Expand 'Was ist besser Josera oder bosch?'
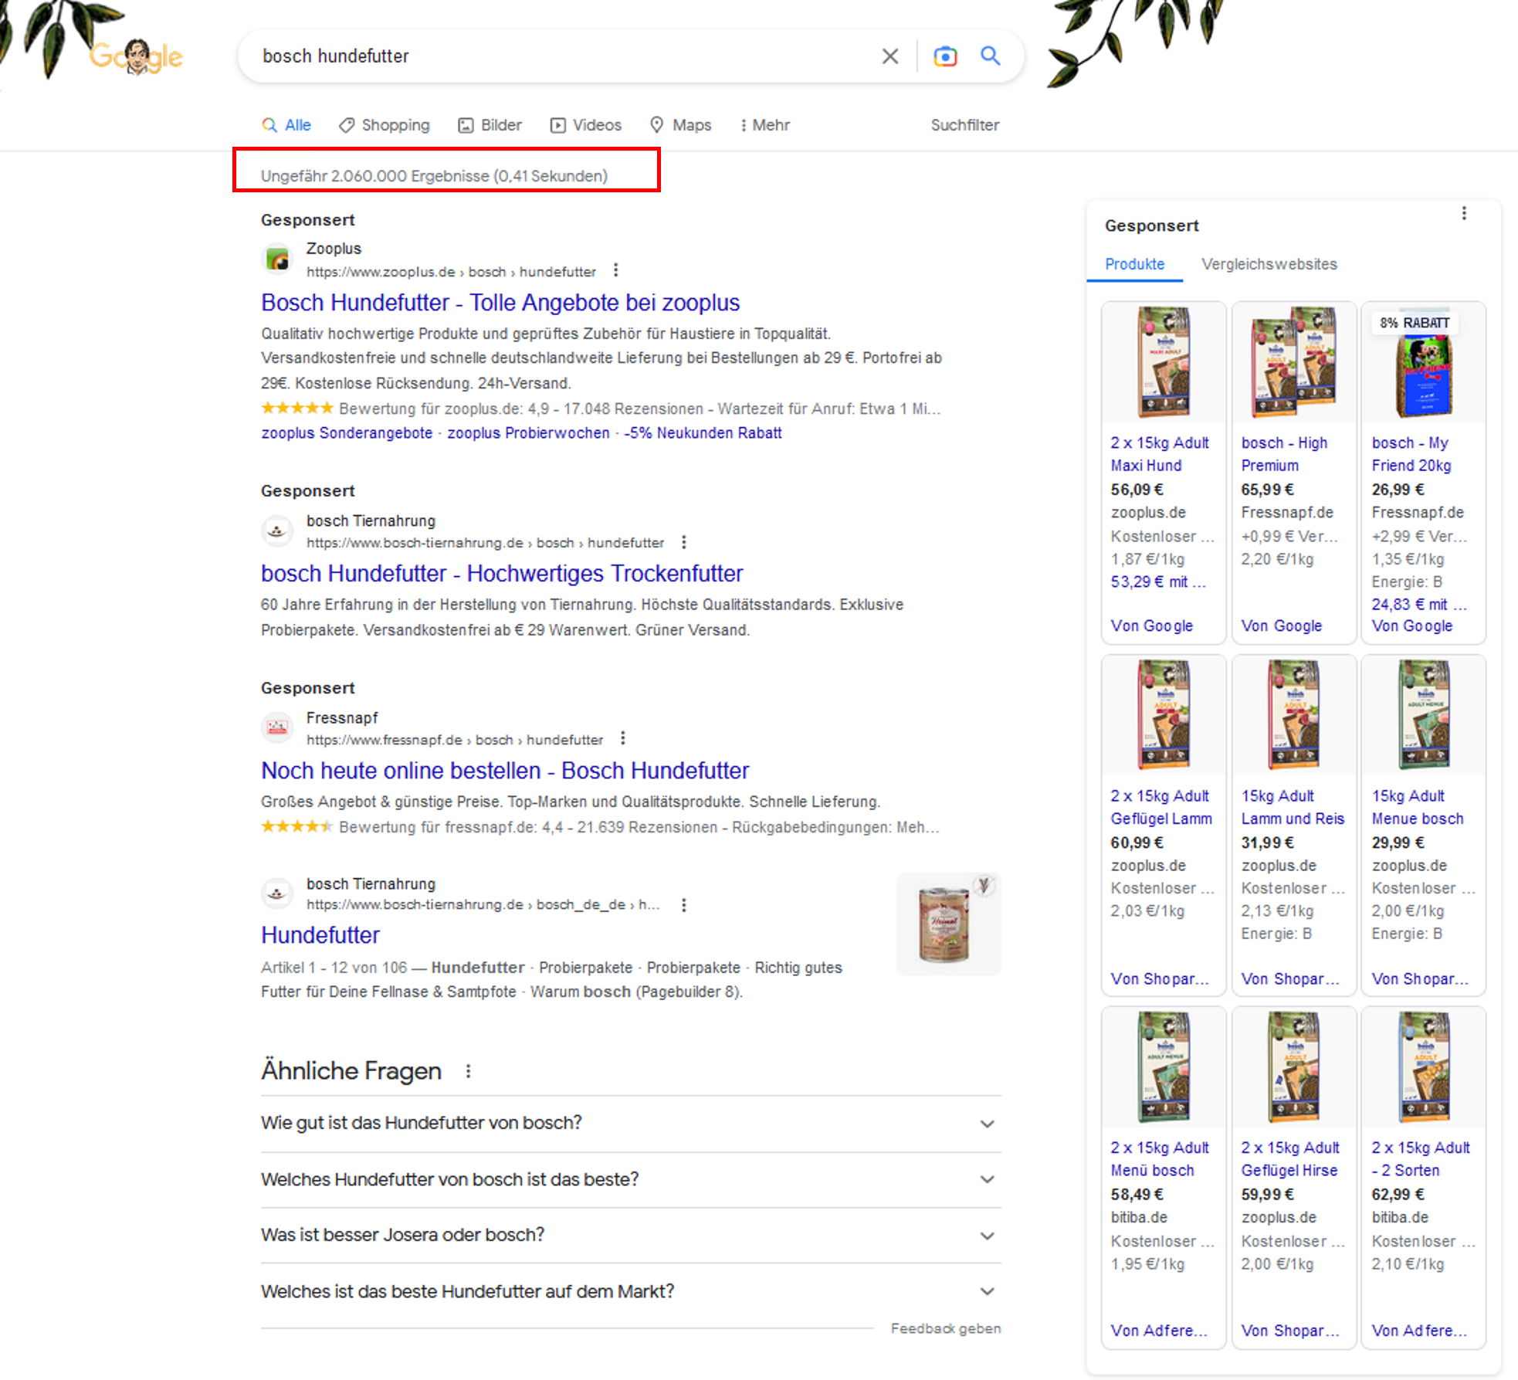This screenshot has height=1380, width=1518. pos(631,1235)
